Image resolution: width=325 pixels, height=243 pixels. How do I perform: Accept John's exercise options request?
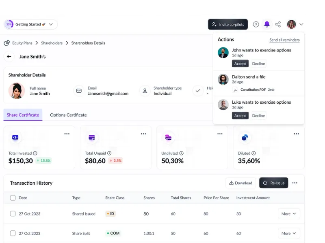pyautogui.click(x=240, y=64)
